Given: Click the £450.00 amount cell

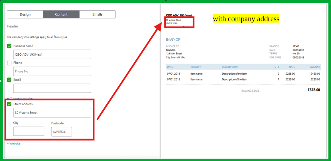Looking at the screenshot, I should pos(315,74).
